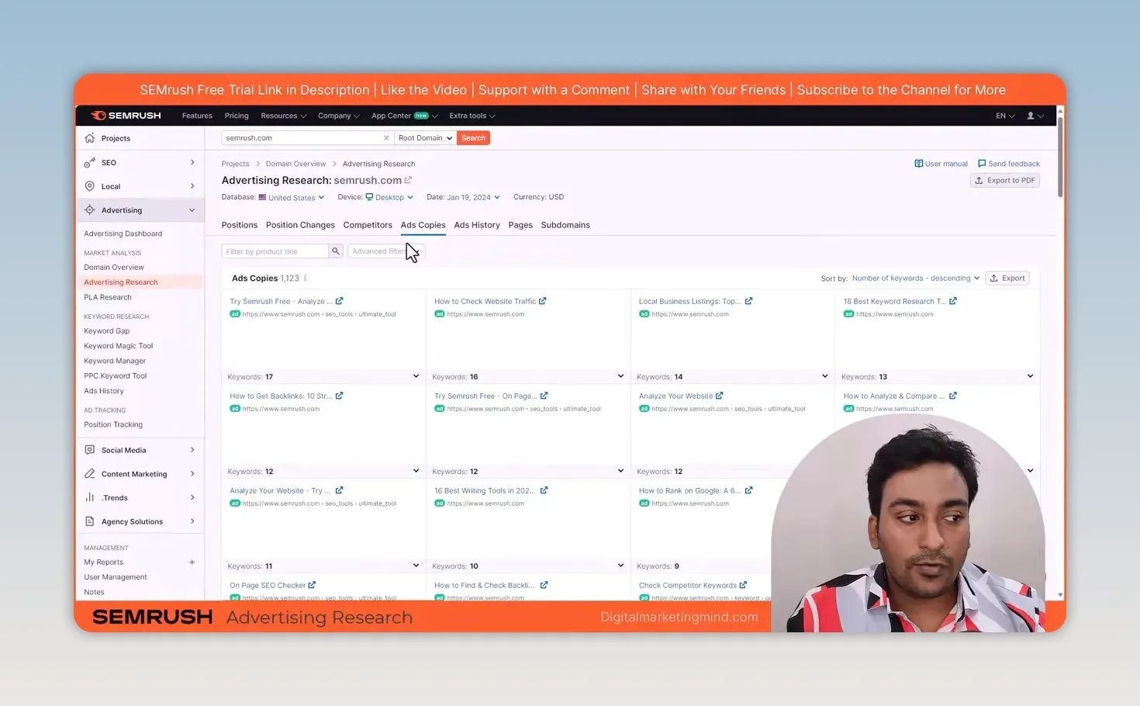This screenshot has height=706, width=1140.
Task: Expand the Keywords: 13 ad card chevron
Action: point(1030,376)
